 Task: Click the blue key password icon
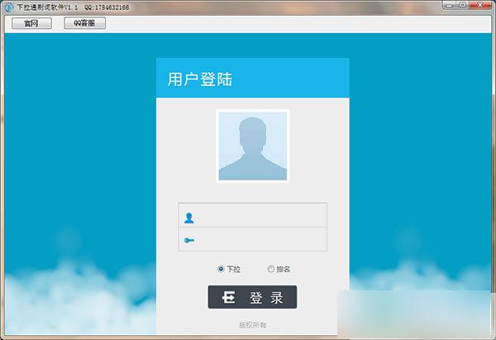coord(189,240)
